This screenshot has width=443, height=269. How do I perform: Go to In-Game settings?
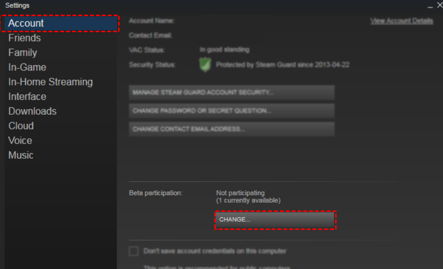(x=27, y=67)
